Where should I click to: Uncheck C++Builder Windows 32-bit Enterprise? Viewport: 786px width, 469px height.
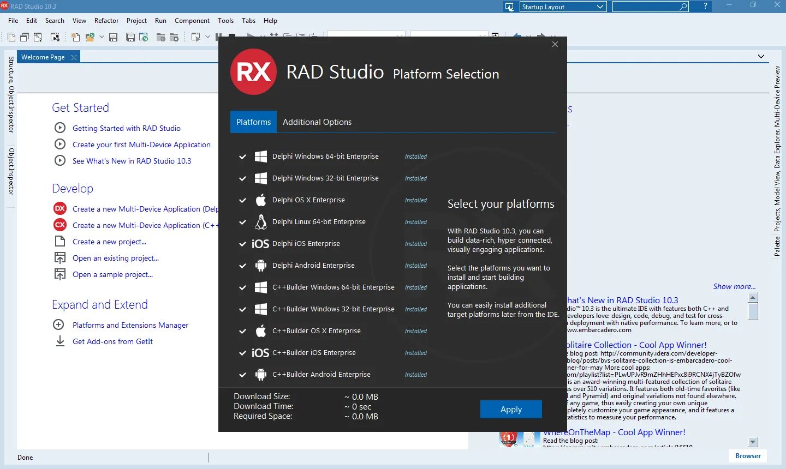[242, 309]
